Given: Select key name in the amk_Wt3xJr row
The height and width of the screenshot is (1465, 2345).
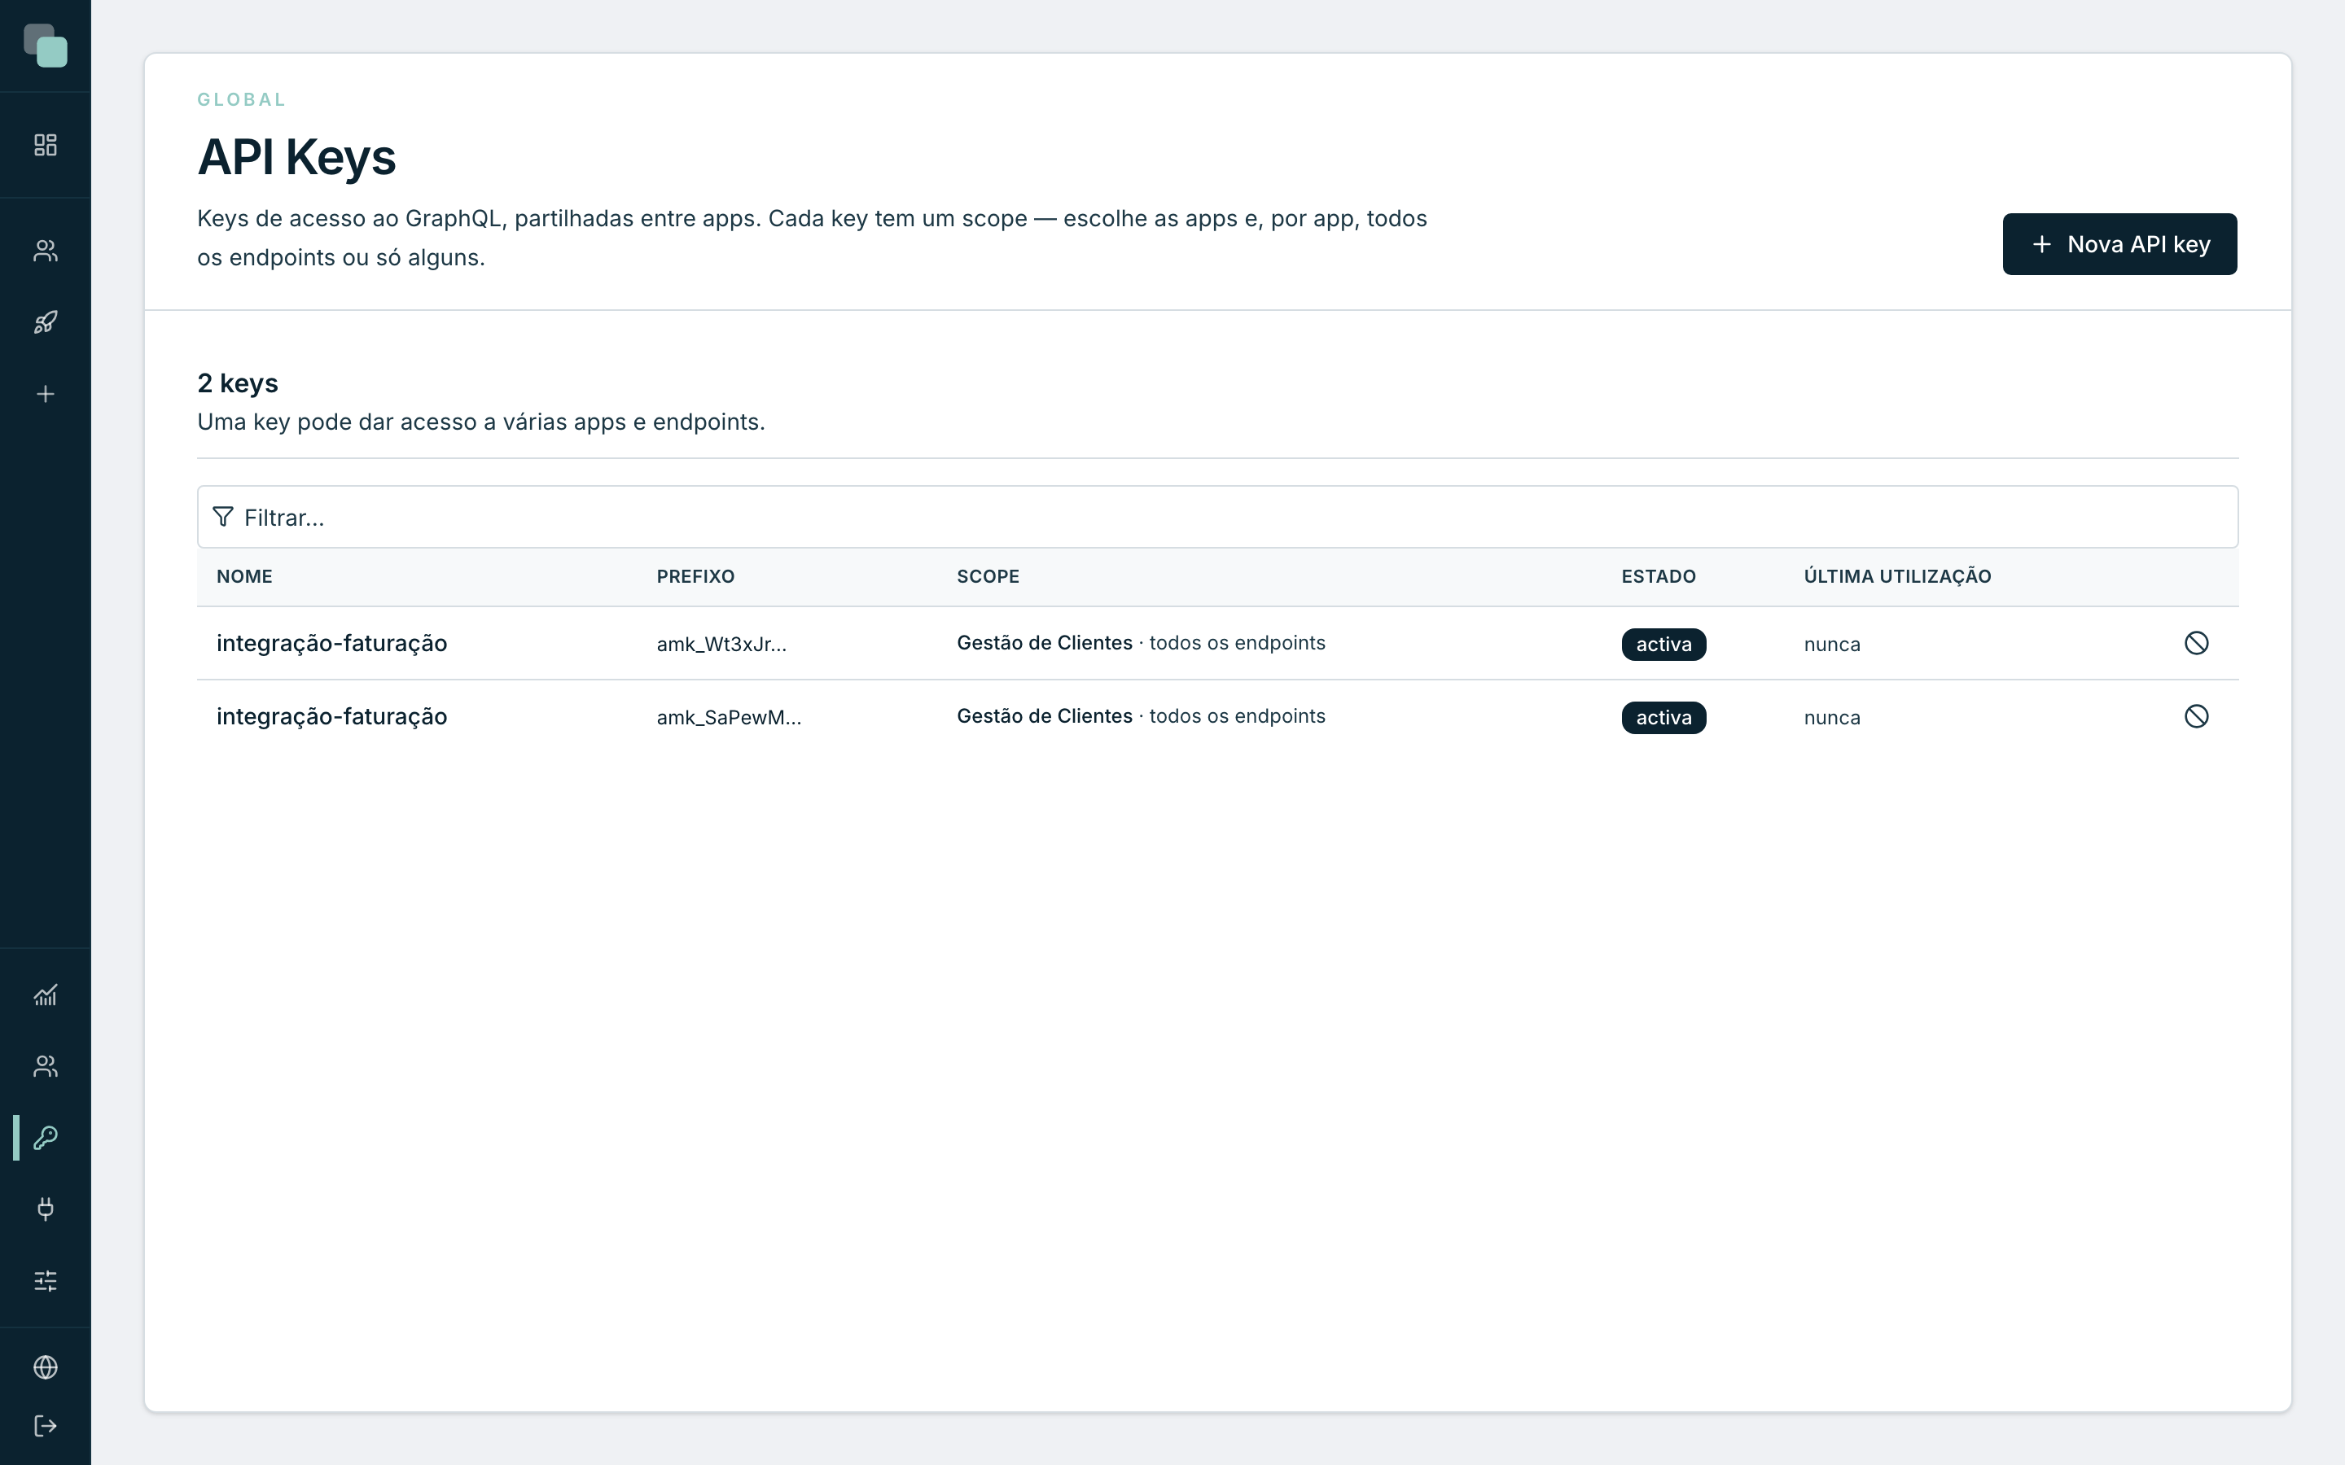Looking at the screenshot, I should (331, 643).
